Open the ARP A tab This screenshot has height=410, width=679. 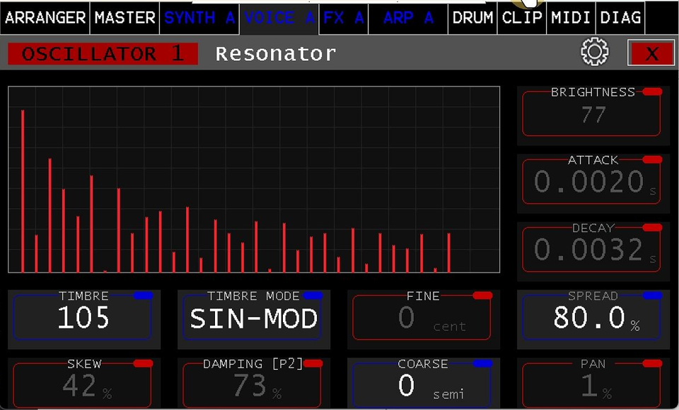click(x=408, y=18)
